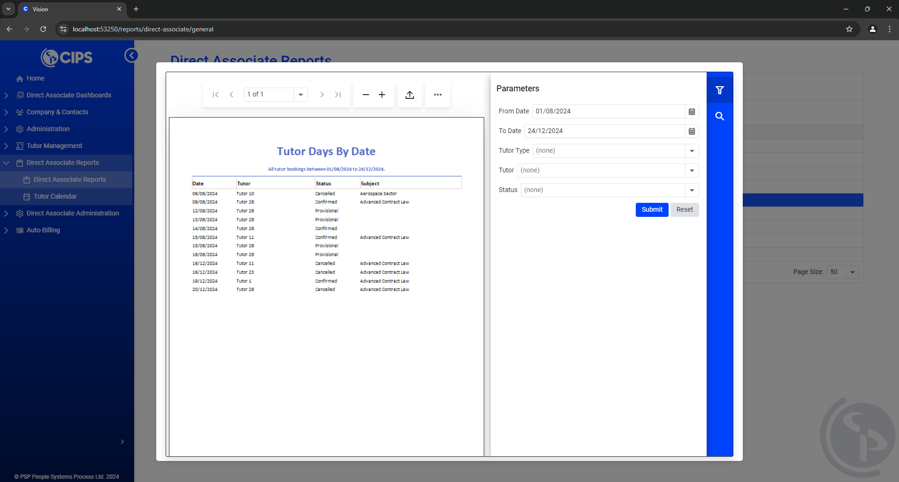Open the Tutor dropdown

click(x=692, y=171)
